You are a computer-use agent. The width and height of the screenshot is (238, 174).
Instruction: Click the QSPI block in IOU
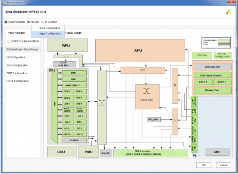point(74,79)
